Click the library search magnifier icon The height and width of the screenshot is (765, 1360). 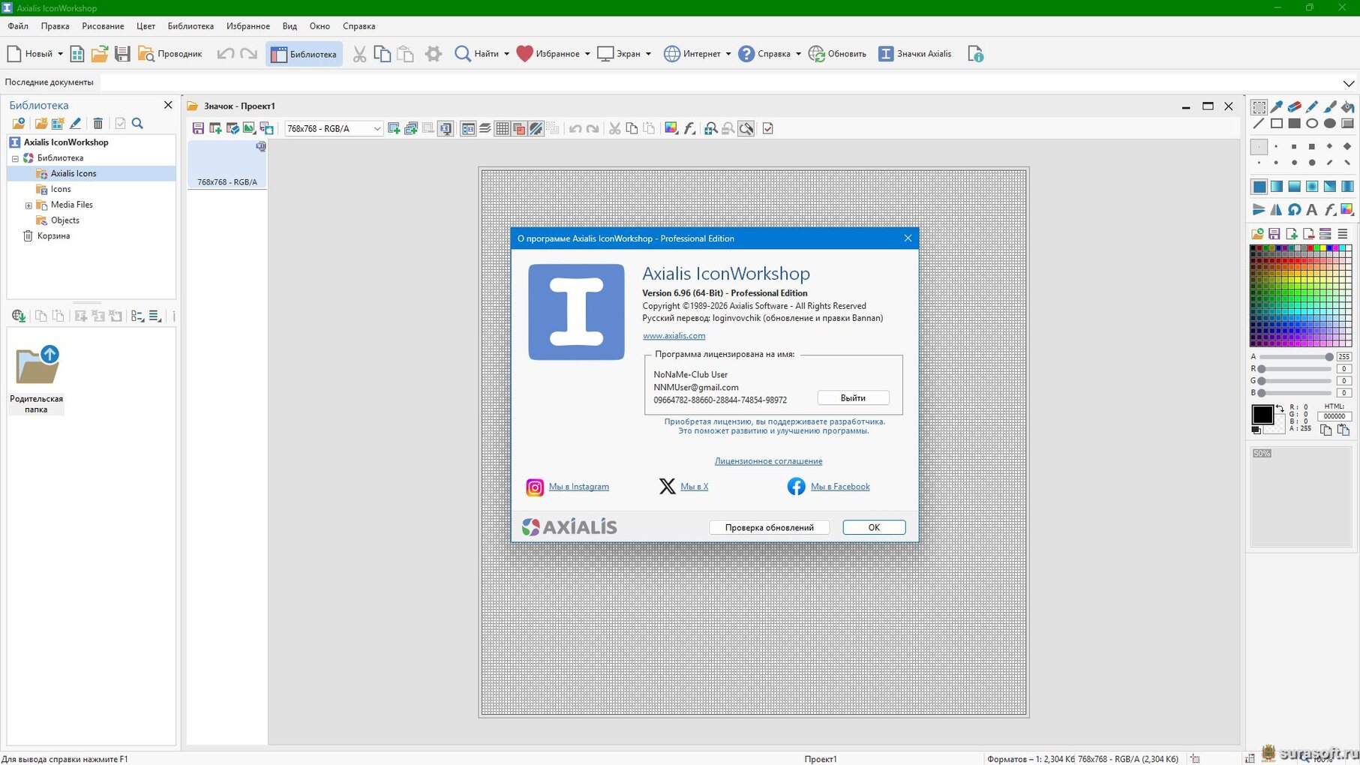point(137,124)
